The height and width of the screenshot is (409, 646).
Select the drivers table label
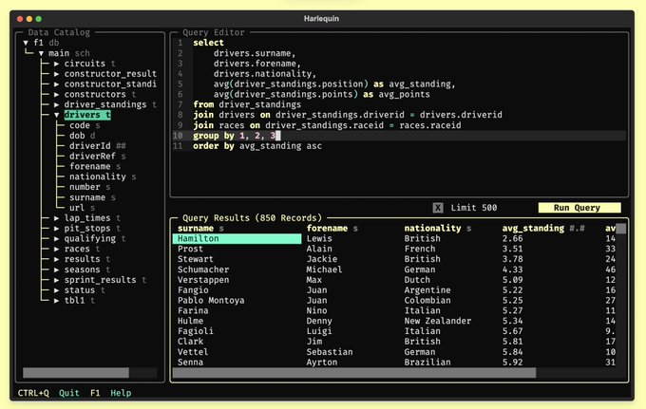tap(87, 115)
